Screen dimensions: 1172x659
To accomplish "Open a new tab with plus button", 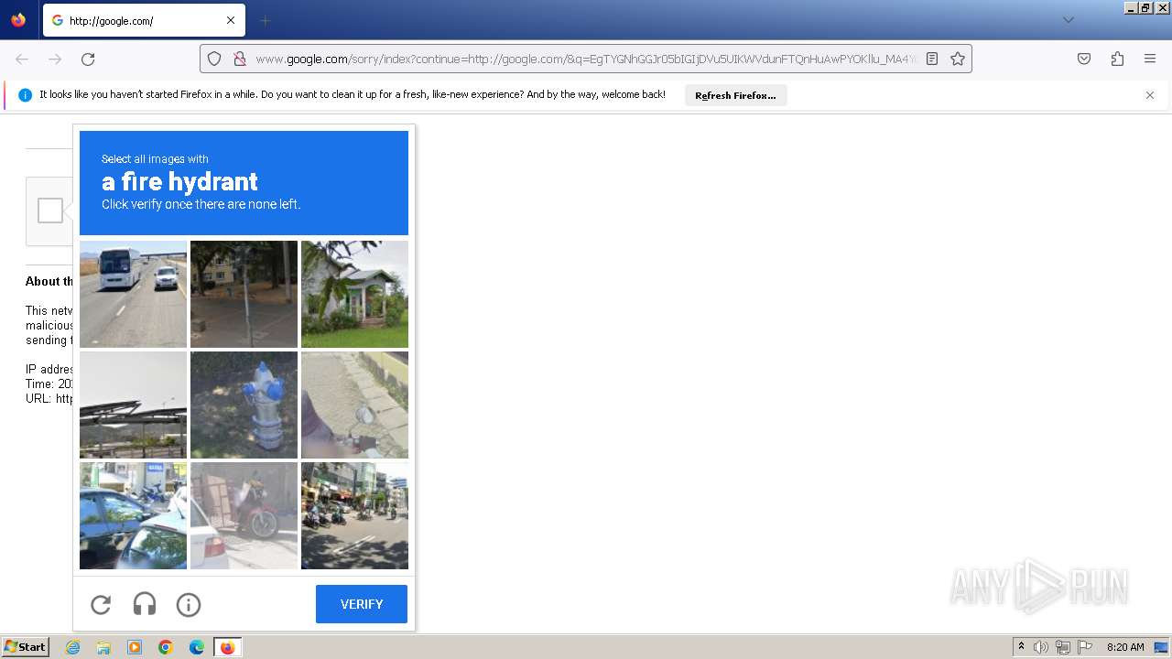I will (265, 20).
